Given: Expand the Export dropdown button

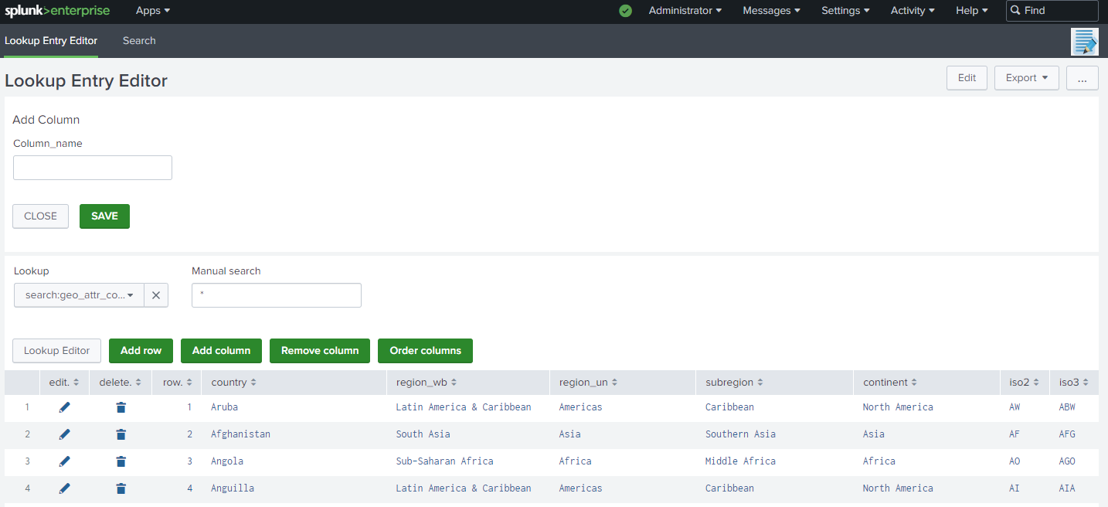Looking at the screenshot, I should coord(1027,78).
